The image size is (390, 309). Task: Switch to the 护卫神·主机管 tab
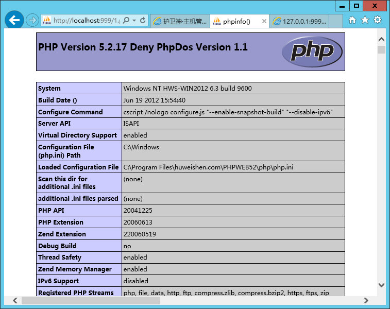point(180,21)
